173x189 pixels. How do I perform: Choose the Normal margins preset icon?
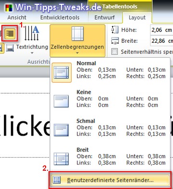click(x=62, y=73)
